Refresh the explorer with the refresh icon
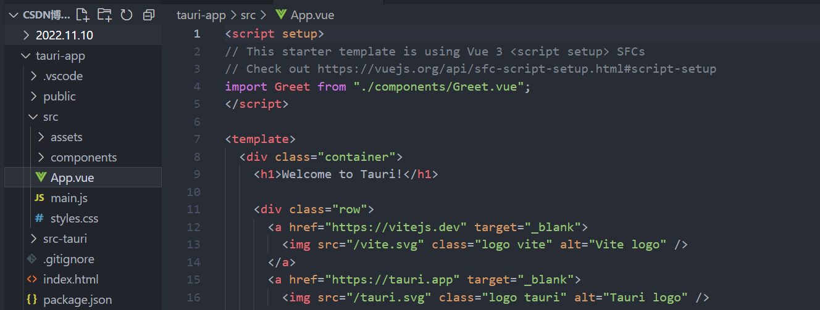 tap(127, 15)
